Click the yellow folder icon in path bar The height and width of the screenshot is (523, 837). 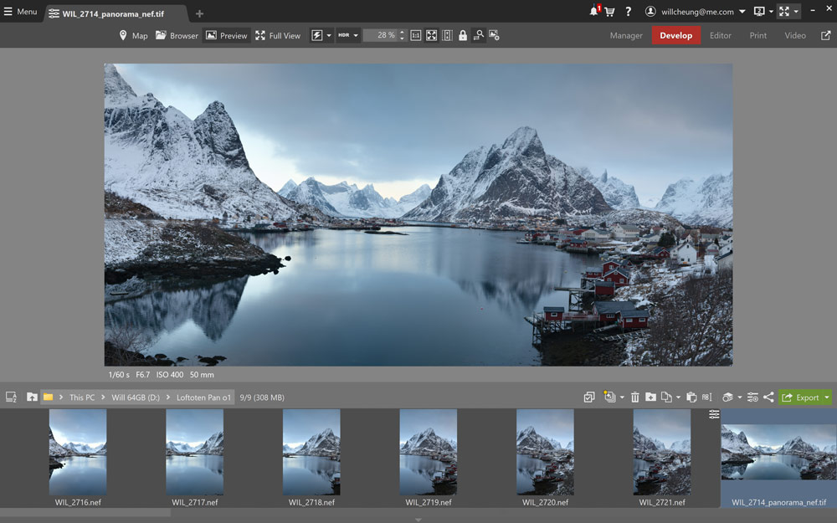(x=48, y=397)
